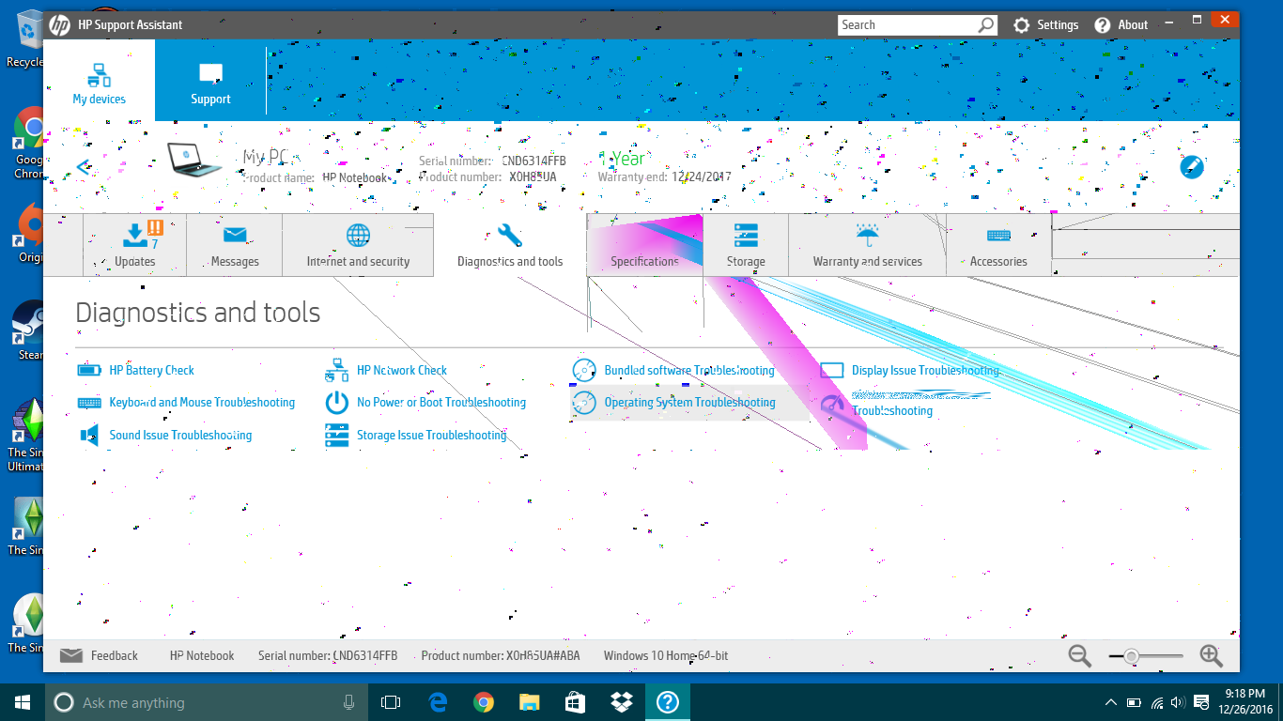Select Operating System Troubleshooting

[x=688, y=402]
